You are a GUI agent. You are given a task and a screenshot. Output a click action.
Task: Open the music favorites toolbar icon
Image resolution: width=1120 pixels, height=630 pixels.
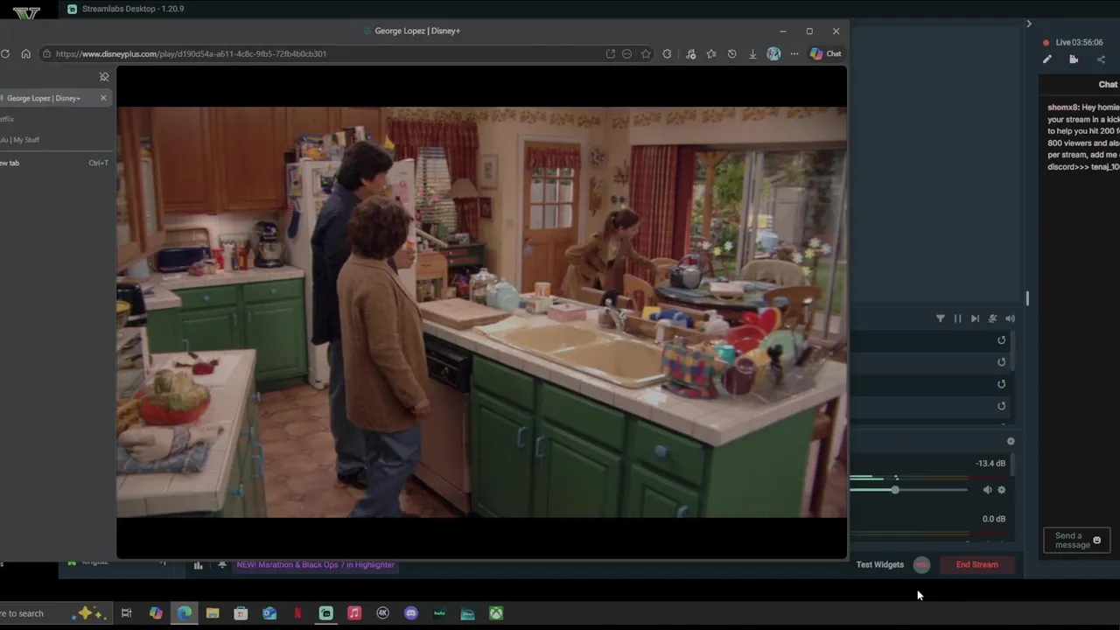coord(690,53)
